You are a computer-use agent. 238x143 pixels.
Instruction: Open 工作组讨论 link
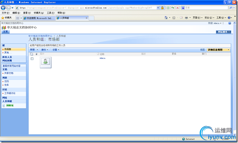click(10, 93)
